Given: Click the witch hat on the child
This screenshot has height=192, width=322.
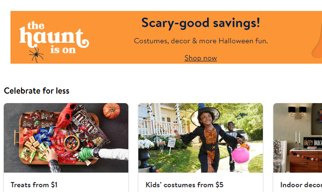Looking at the screenshot, I should (x=205, y=113).
